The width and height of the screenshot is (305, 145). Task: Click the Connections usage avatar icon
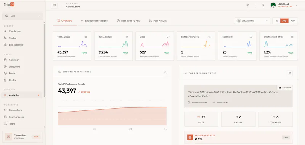pyautogui.click(x=8, y=137)
